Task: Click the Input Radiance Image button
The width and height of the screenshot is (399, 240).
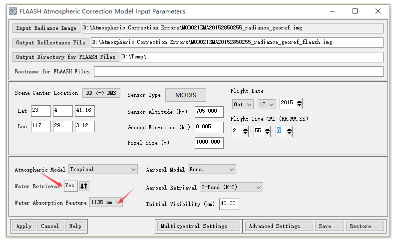Action: pyautogui.click(x=46, y=28)
